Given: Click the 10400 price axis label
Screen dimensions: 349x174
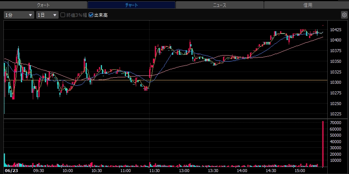Looking at the screenshot, I should coord(336,40).
